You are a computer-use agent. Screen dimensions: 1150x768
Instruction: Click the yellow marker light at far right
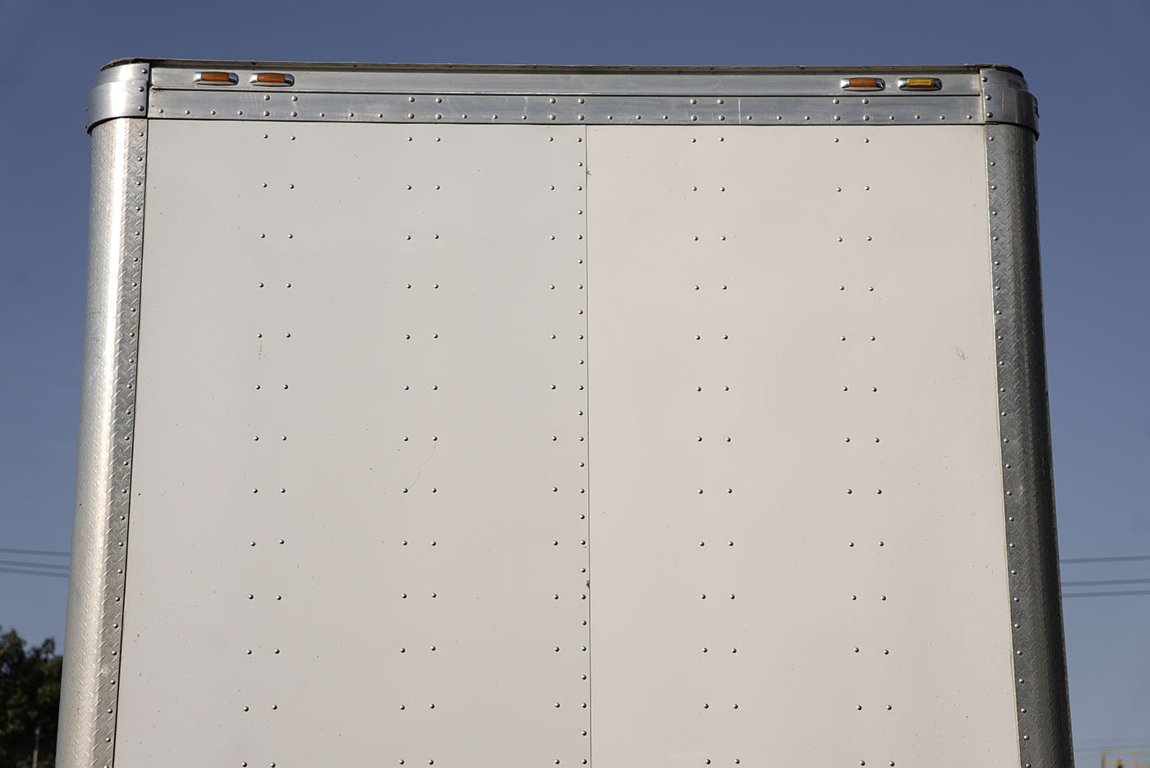point(919,84)
